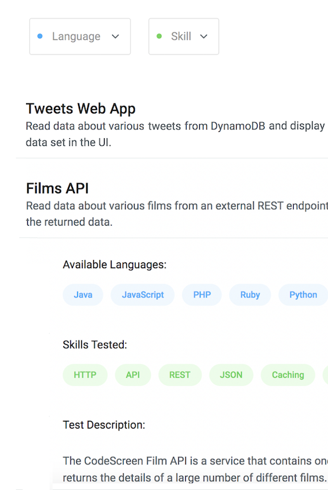Click the 'Test Description:' label
Screen dimensions: 328x490
(x=104, y=425)
